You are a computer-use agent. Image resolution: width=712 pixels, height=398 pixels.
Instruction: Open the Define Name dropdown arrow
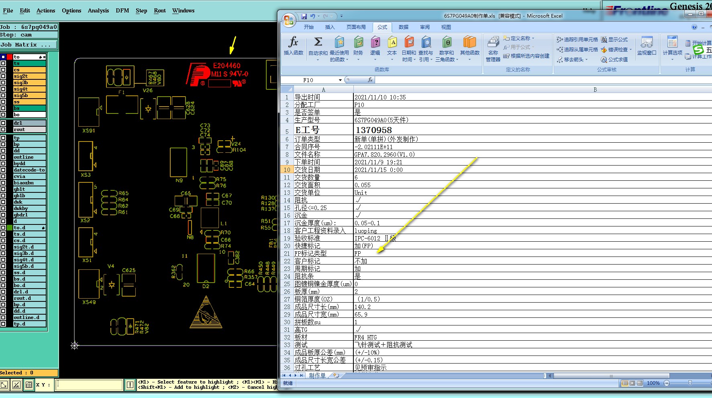(x=533, y=38)
